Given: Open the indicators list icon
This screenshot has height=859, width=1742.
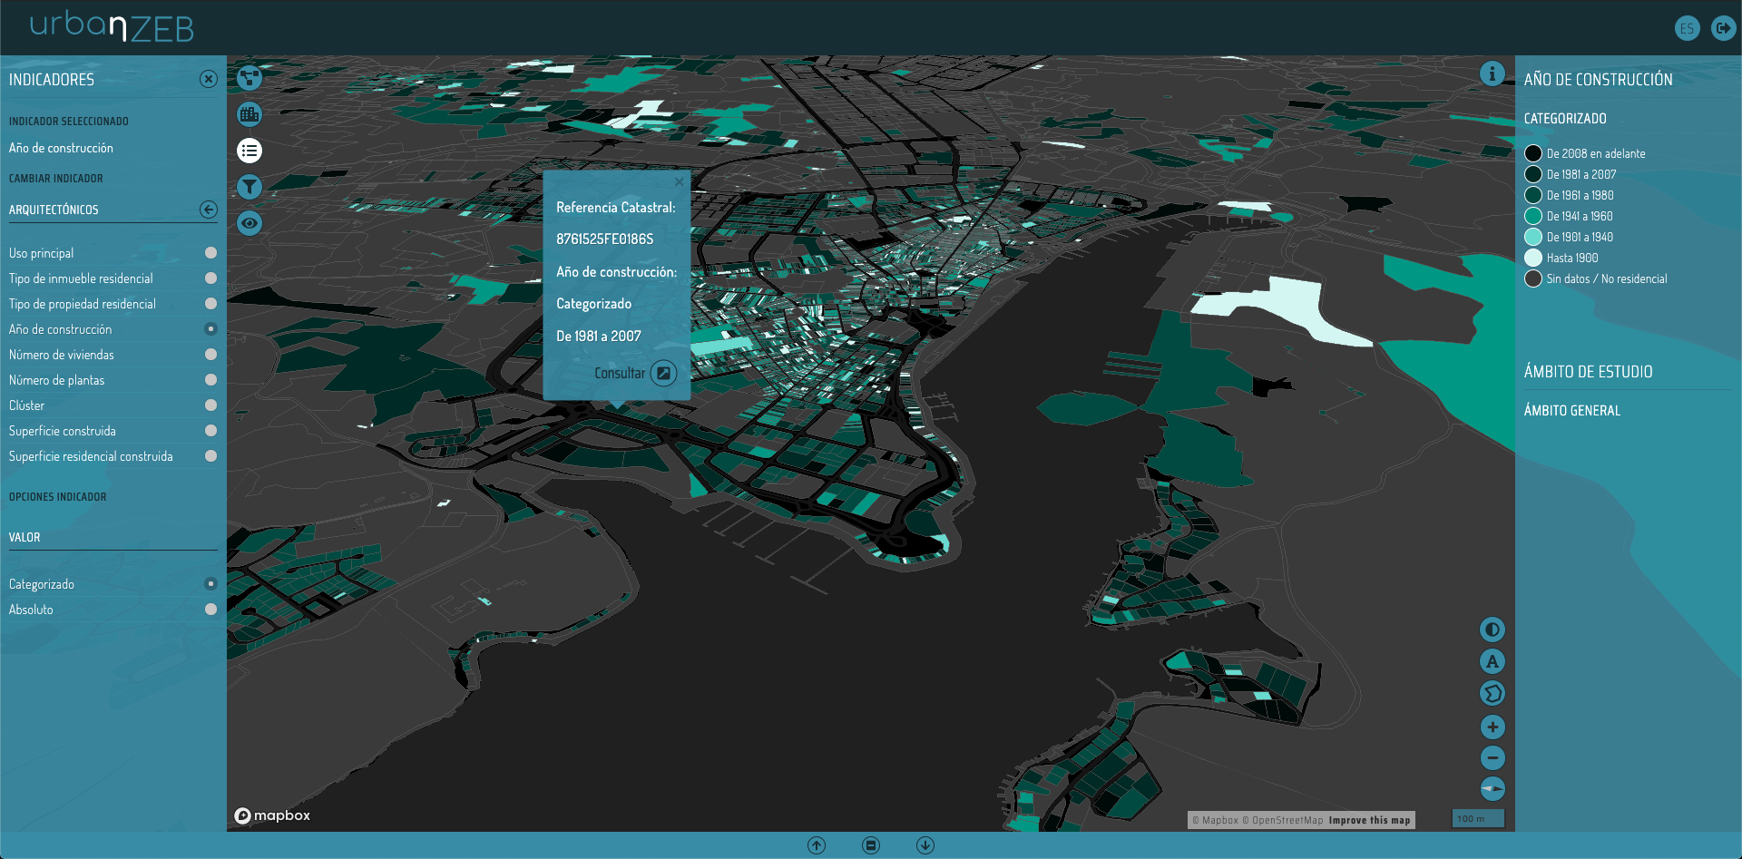Looking at the screenshot, I should (250, 151).
